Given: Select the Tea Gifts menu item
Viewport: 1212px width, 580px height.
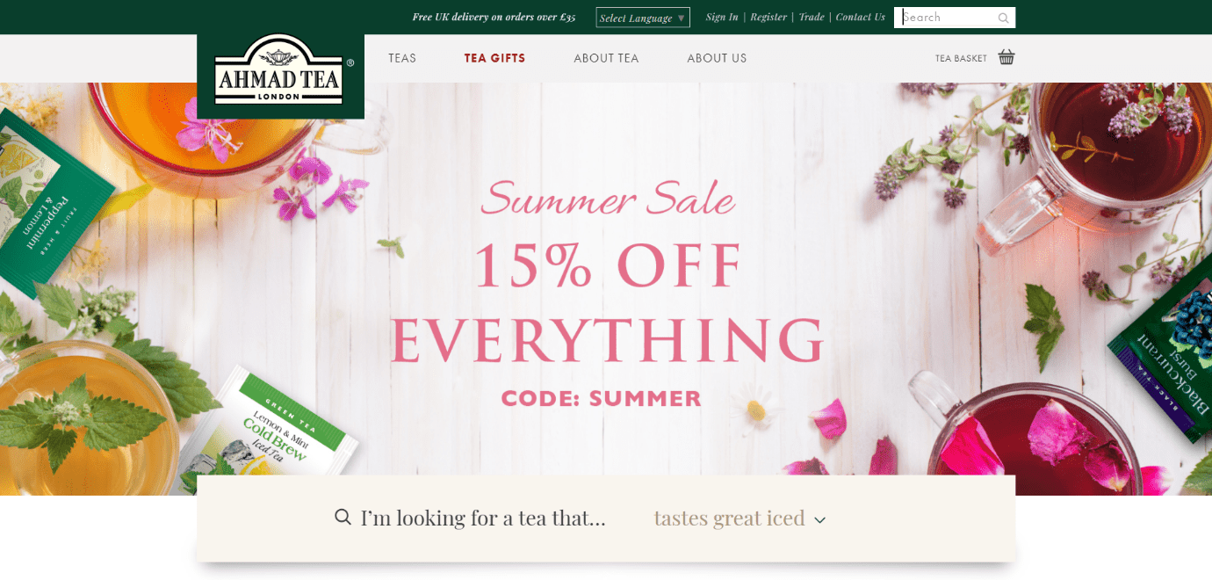Looking at the screenshot, I should 494,58.
